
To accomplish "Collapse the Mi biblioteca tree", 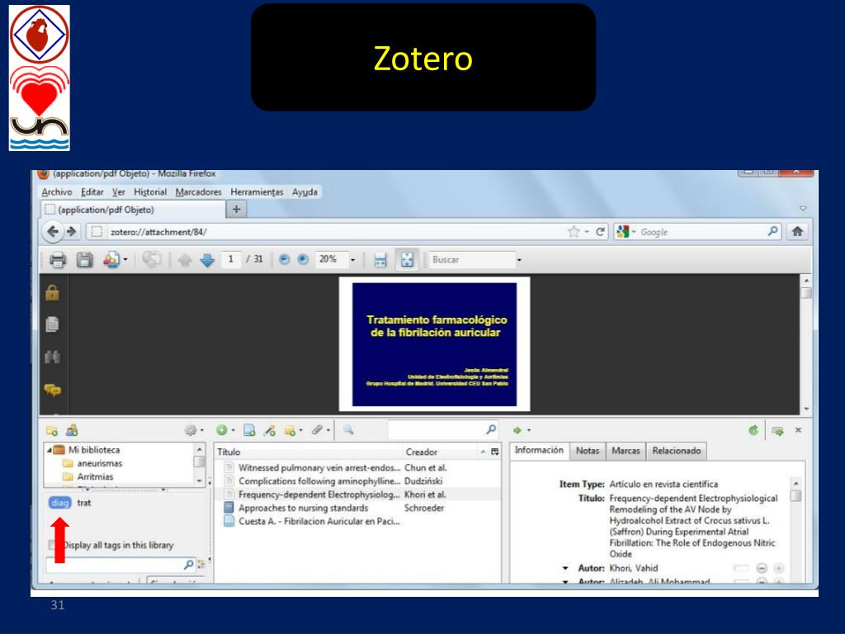I will tap(50, 450).
